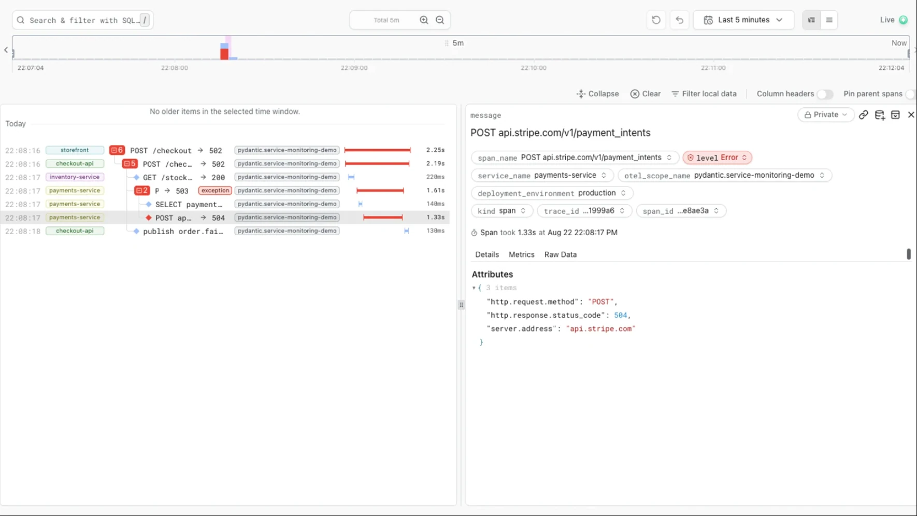Open the Last 5 minutes time range dropdown
Image resolution: width=917 pixels, height=516 pixels.
[x=743, y=20]
